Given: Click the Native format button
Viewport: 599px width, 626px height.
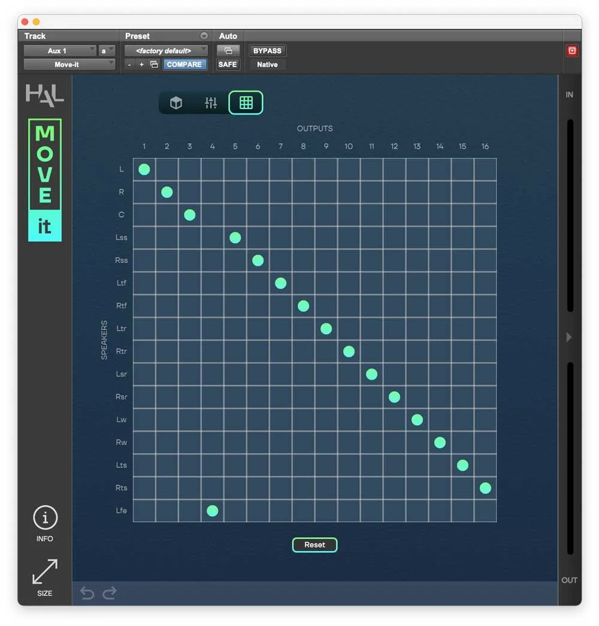Looking at the screenshot, I should coord(267,64).
